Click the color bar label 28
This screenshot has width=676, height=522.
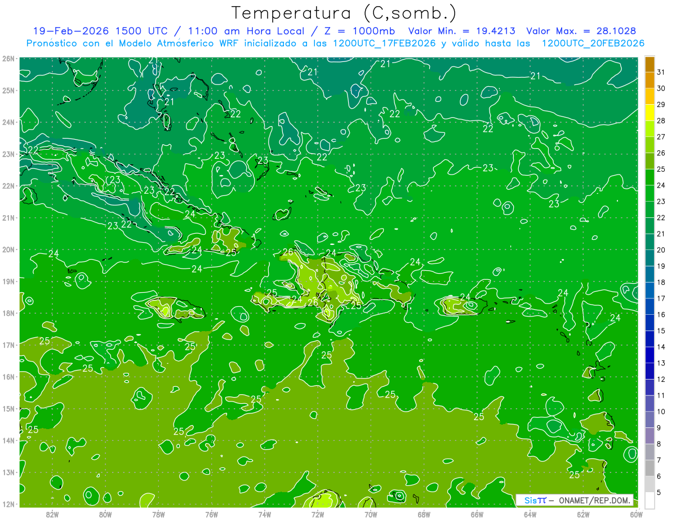click(x=661, y=121)
